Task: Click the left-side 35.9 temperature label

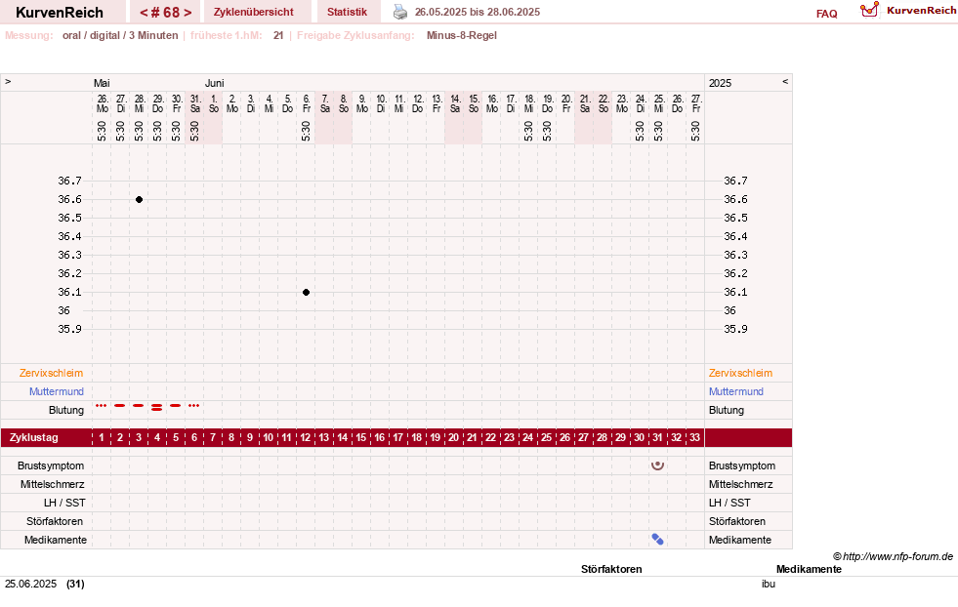Action: (x=69, y=329)
